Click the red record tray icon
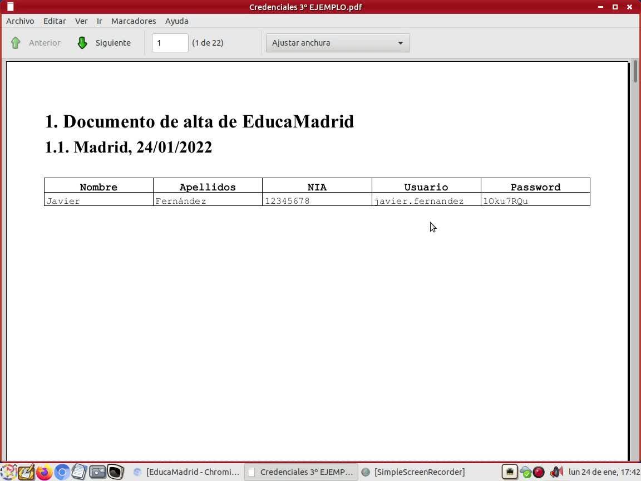This screenshot has height=481, width=641. 539,472
